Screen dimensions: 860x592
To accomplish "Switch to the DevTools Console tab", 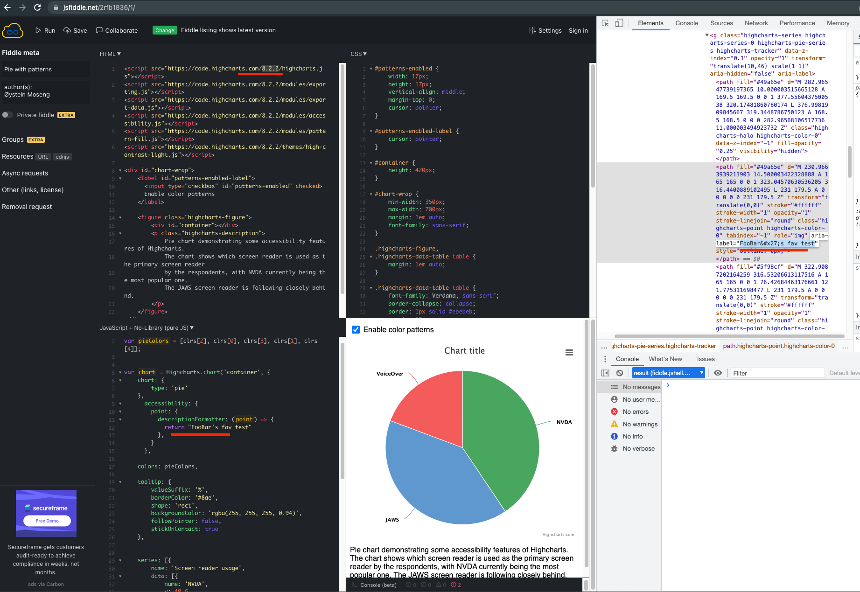I will click(x=686, y=23).
